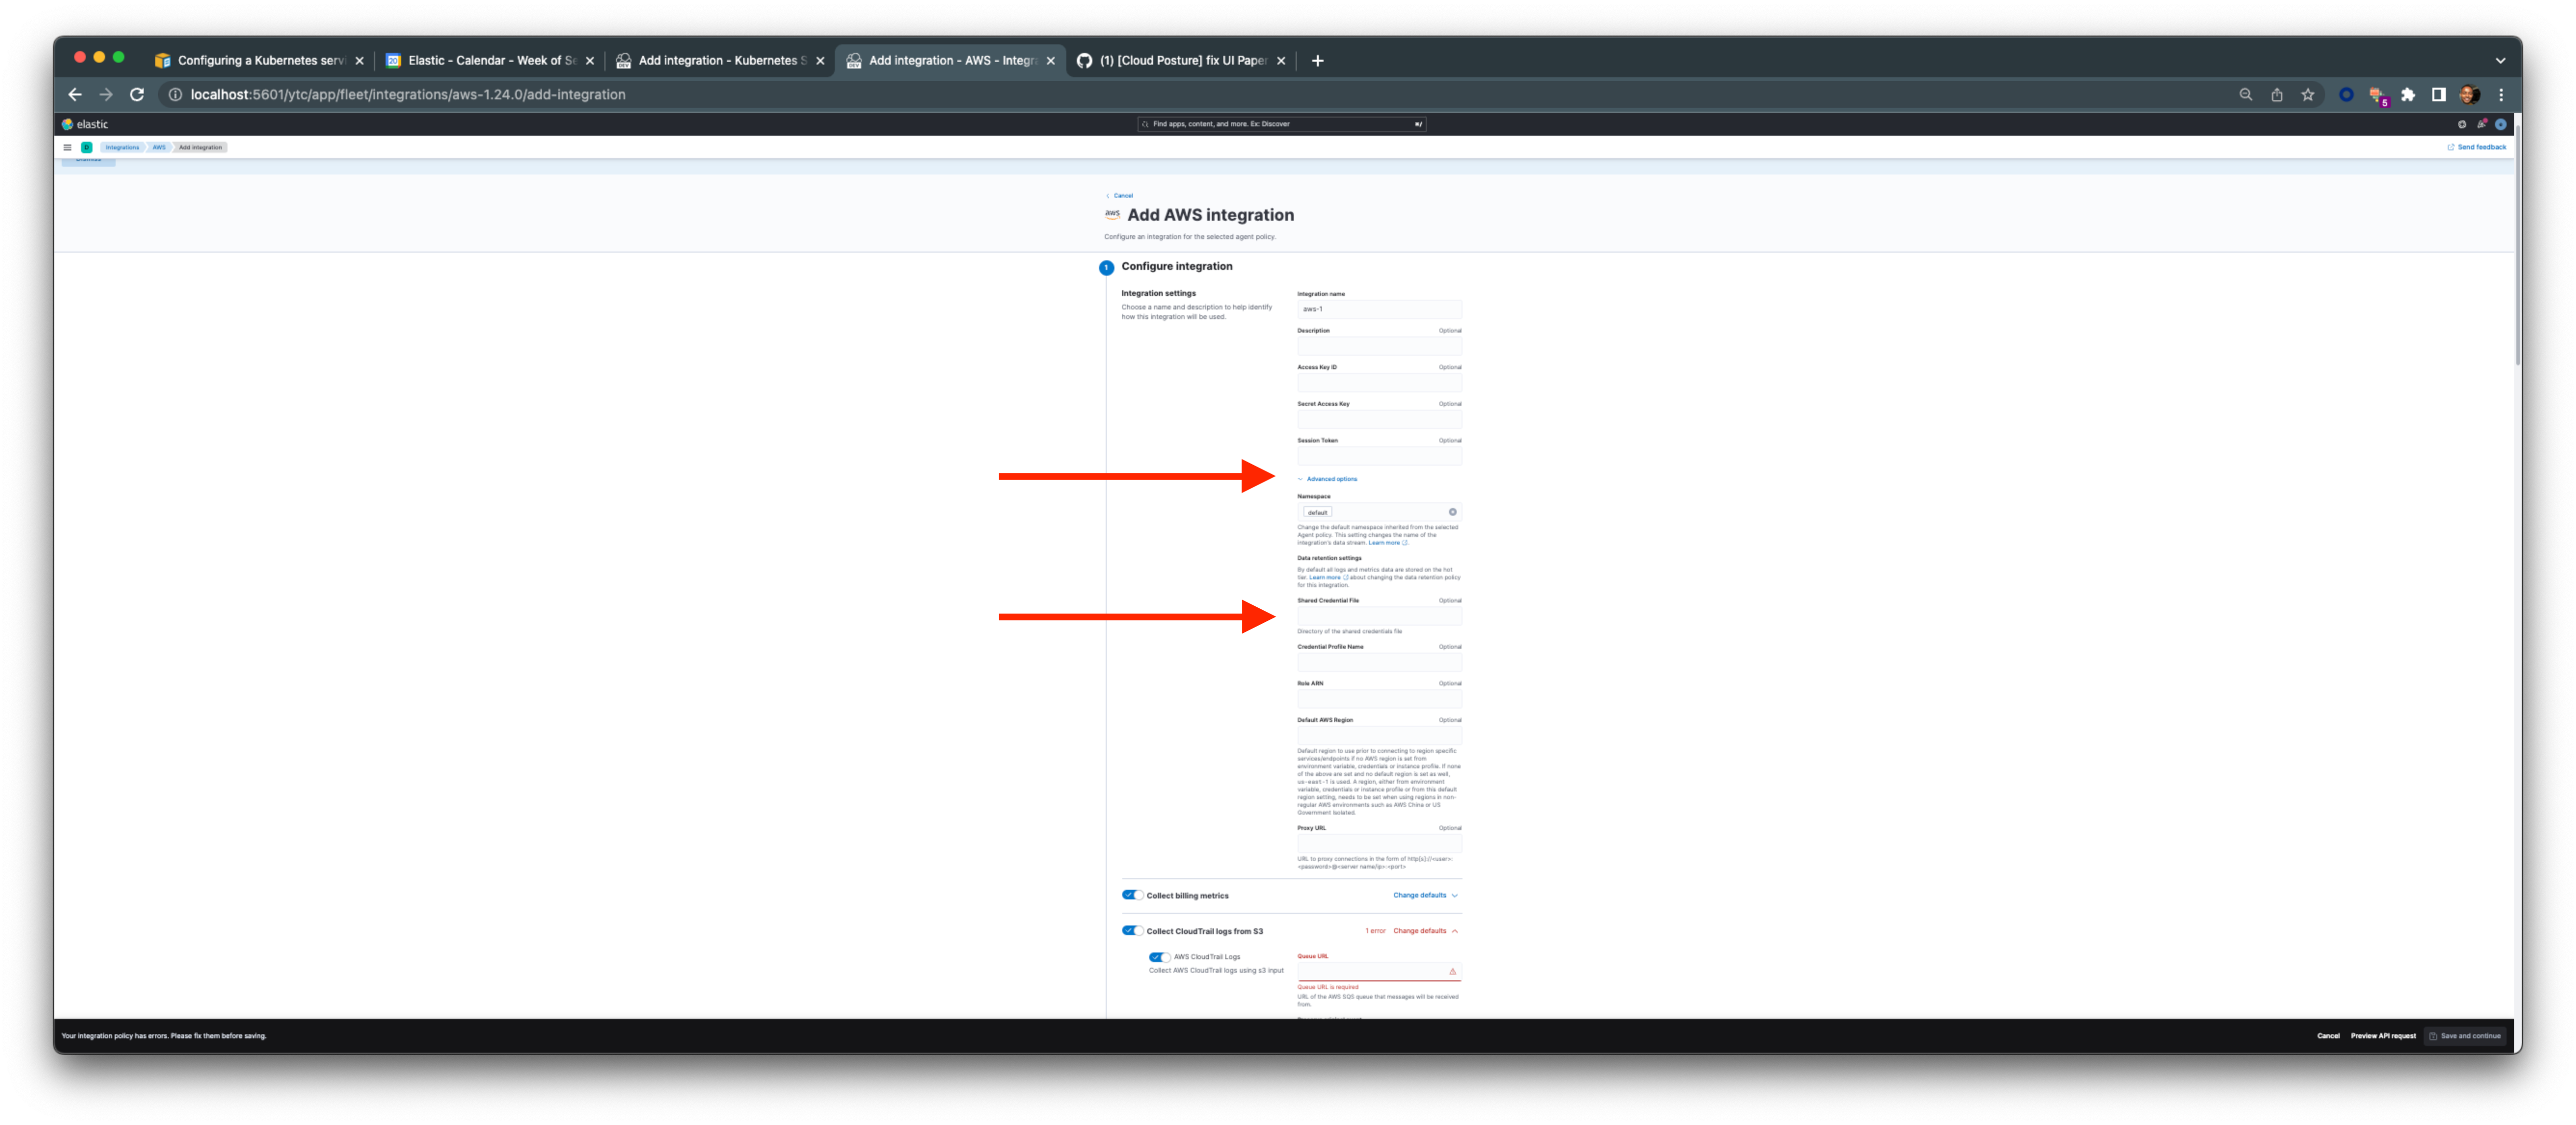Click the Role ARN input field
The image size is (2576, 1125).
coord(1379,699)
